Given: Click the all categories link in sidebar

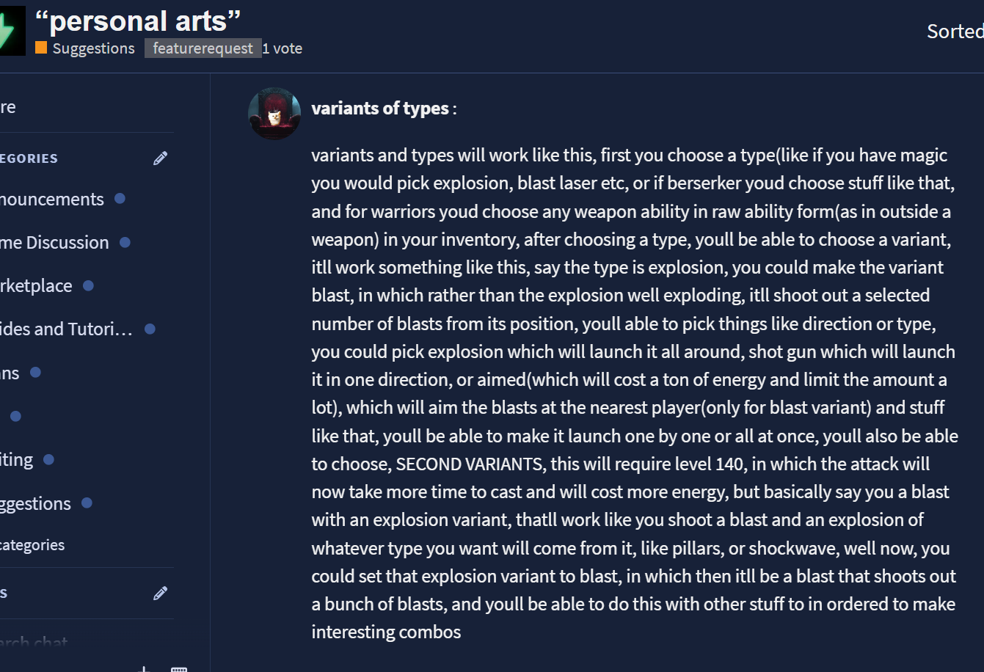Looking at the screenshot, I should point(32,545).
